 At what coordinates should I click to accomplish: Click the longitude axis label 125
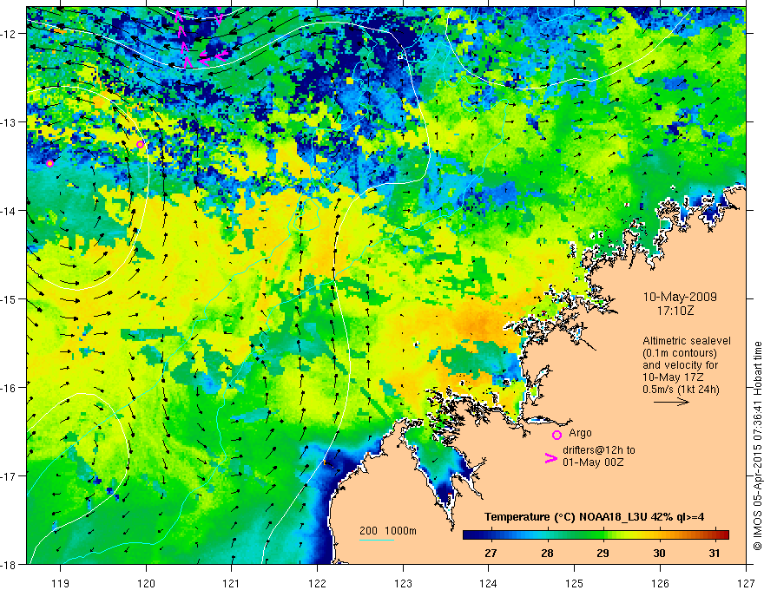(575, 583)
